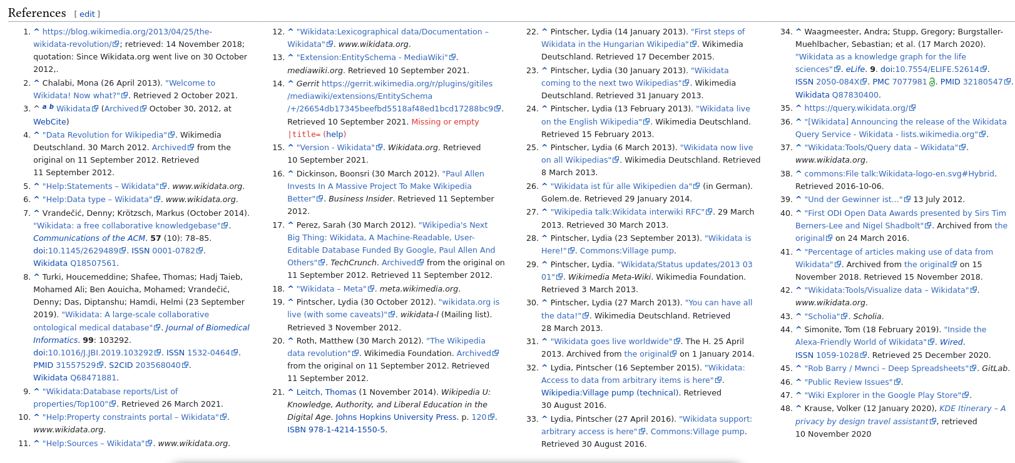Jump to citation 'b' of reference 3
Screen dimensions: 1015x463
51,107
